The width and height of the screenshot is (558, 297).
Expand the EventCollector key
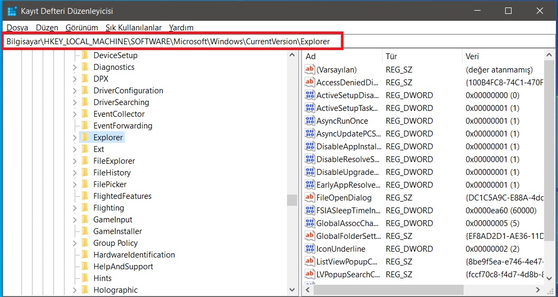pos(74,114)
